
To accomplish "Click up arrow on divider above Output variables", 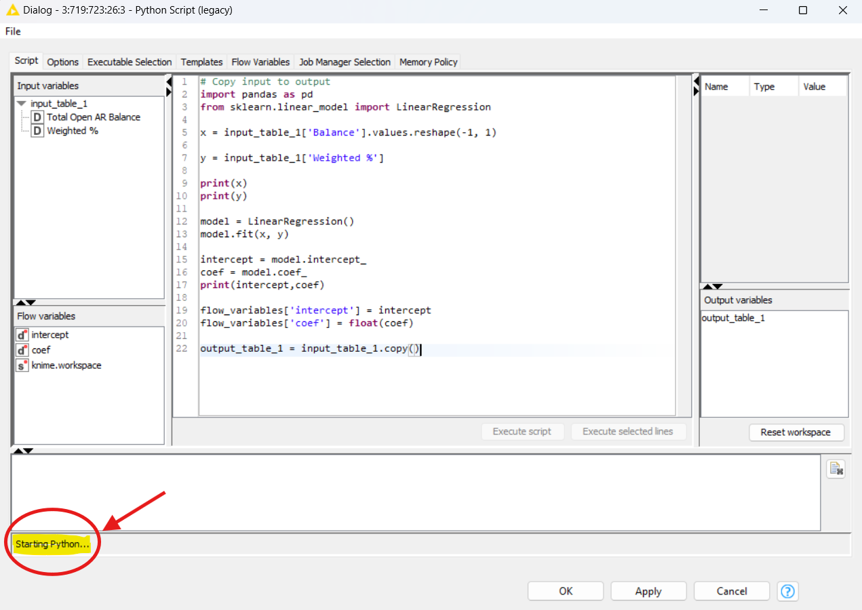I will (x=707, y=287).
